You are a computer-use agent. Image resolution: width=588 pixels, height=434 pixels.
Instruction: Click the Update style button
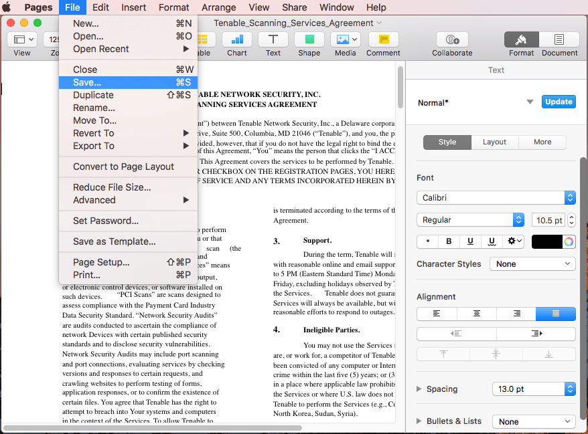tap(559, 102)
